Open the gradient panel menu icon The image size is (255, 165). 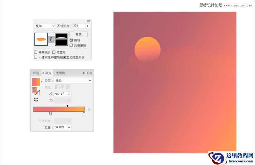[91, 73]
